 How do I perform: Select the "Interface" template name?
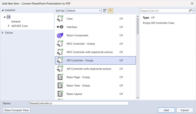pos(72,27)
